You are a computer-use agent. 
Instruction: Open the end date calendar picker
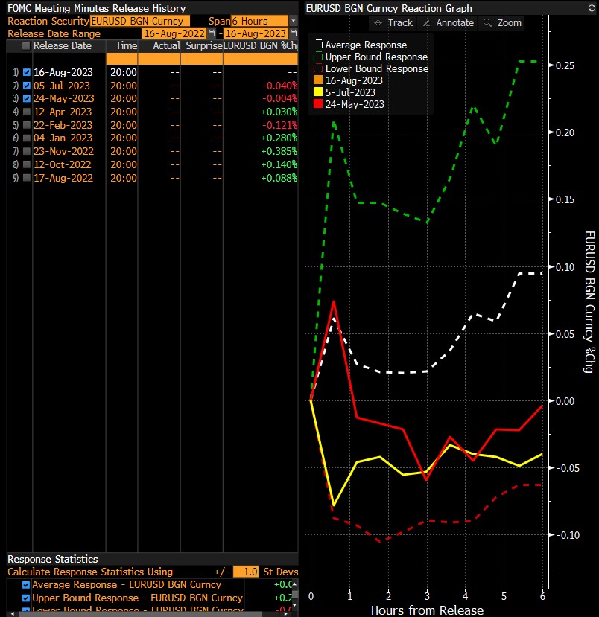coord(292,33)
